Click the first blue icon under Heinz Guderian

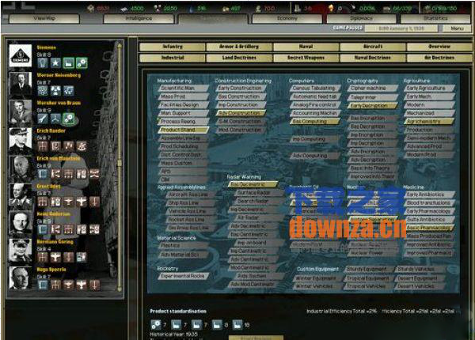[43, 229]
